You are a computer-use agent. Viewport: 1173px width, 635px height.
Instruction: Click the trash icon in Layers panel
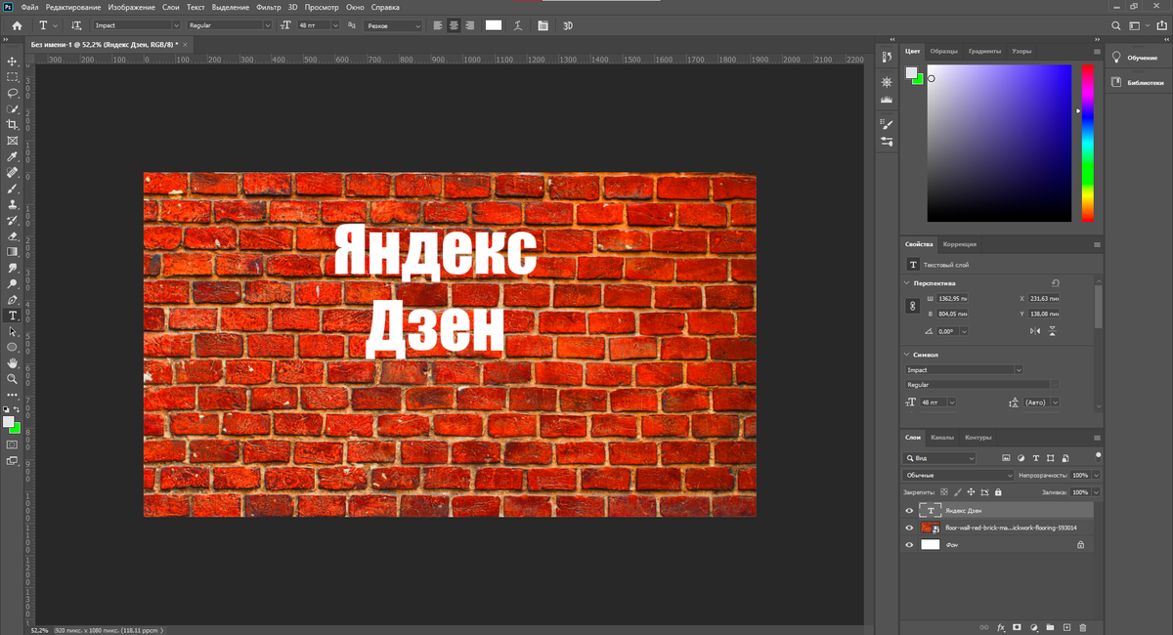[x=1085, y=627]
